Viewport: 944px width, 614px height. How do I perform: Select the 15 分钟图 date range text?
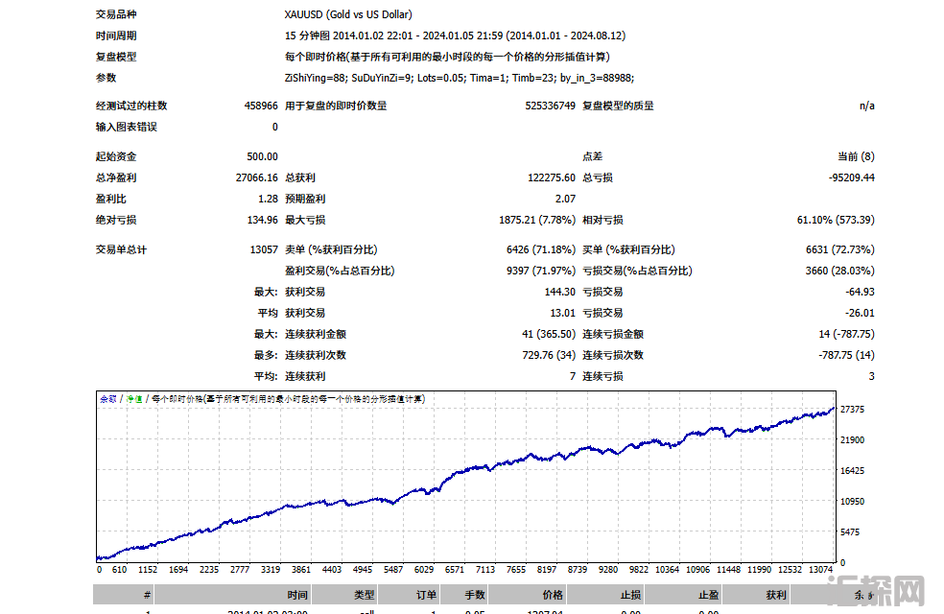click(x=455, y=35)
